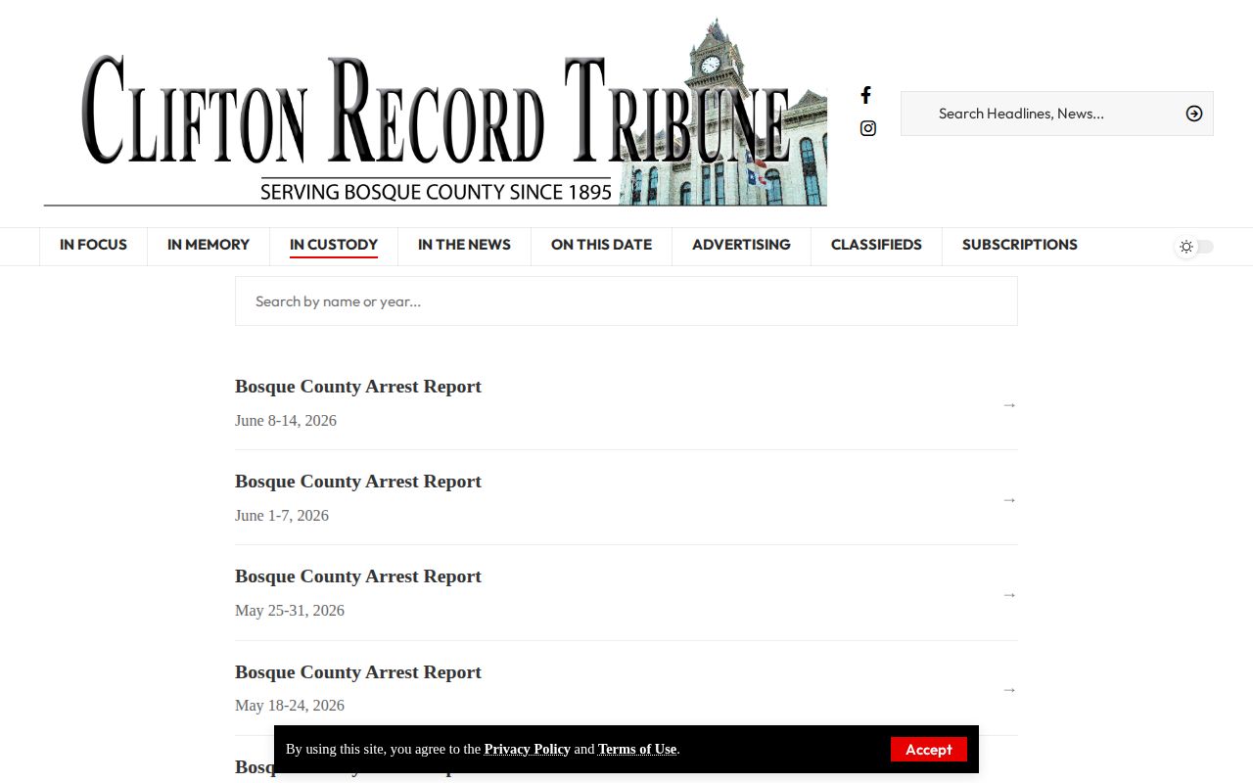
Task: Accept the cookie consent banner
Action: tap(929, 749)
